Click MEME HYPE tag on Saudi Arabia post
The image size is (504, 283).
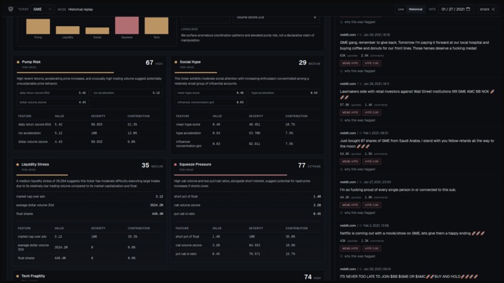350,162
